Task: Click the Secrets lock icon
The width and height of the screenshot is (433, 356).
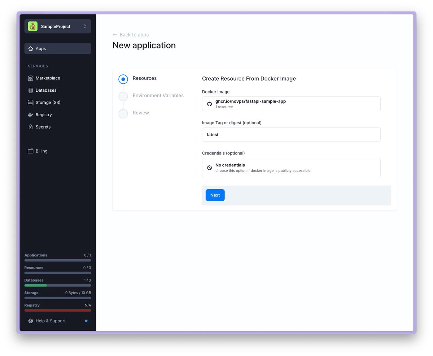Action: 31,127
